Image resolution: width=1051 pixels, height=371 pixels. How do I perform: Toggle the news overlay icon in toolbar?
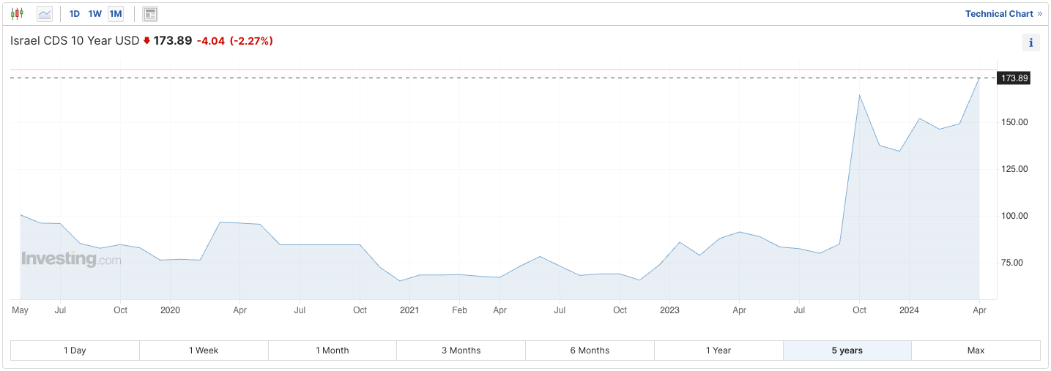pyautogui.click(x=150, y=14)
